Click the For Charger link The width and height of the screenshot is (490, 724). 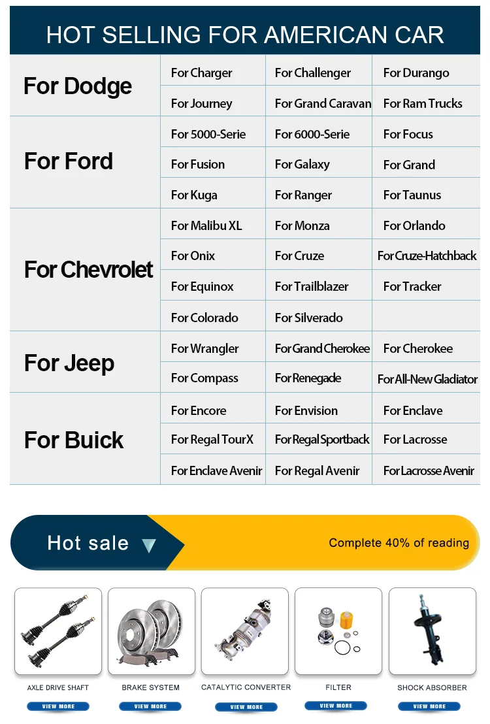(201, 73)
